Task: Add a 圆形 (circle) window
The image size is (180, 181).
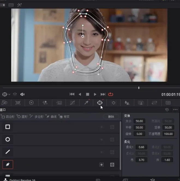Action: point(22,117)
